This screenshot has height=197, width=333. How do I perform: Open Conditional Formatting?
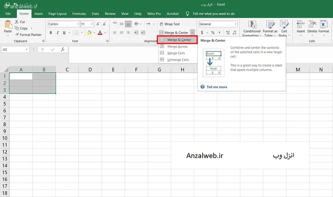pyautogui.click(x=252, y=28)
